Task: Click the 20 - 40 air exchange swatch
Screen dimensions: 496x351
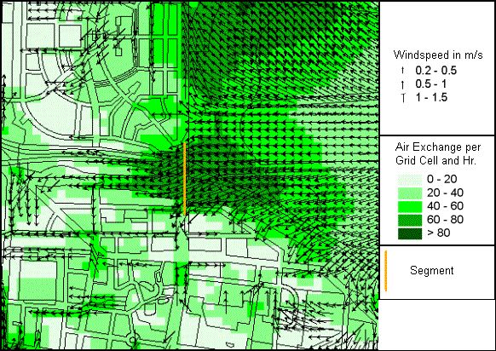Action: click(410, 193)
